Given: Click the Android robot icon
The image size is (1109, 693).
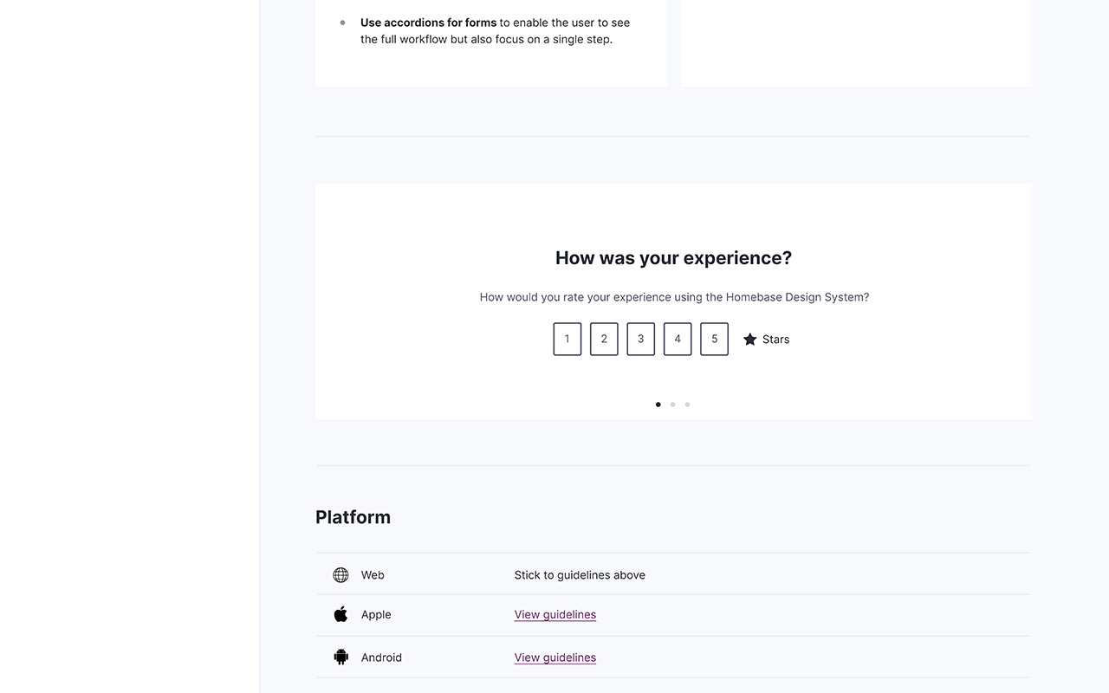Looking at the screenshot, I should pyautogui.click(x=341, y=657).
